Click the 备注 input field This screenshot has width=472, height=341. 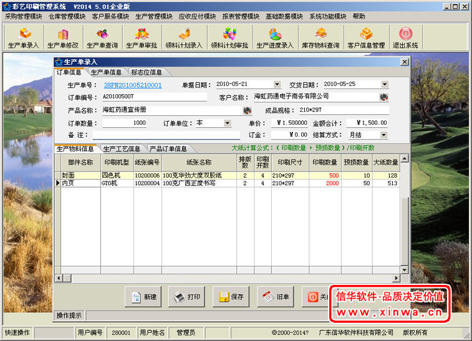pyautogui.click(x=166, y=135)
